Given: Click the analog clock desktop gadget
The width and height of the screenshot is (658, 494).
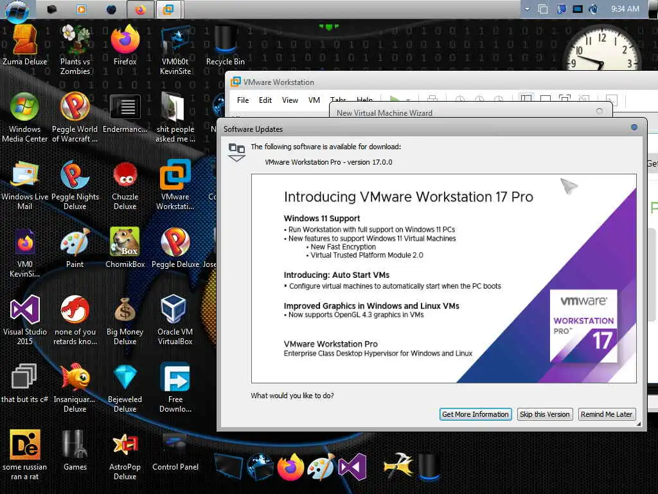Looking at the screenshot, I should pyautogui.click(x=601, y=47).
